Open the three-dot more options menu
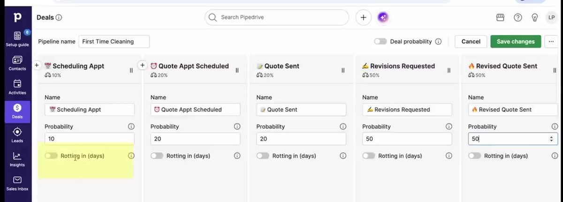The width and height of the screenshot is (563, 202). tap(551, 41)
